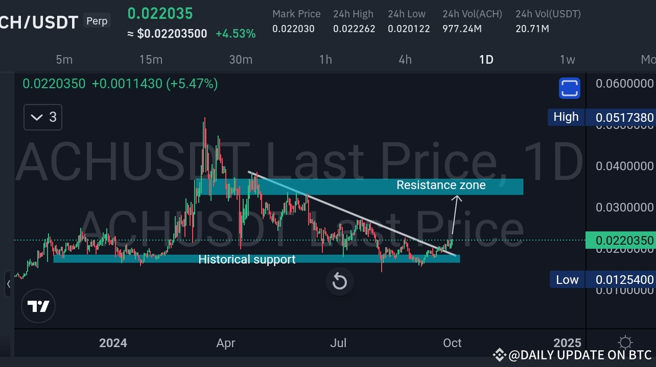Click the Perp contract label

click(x=97, y=20)
